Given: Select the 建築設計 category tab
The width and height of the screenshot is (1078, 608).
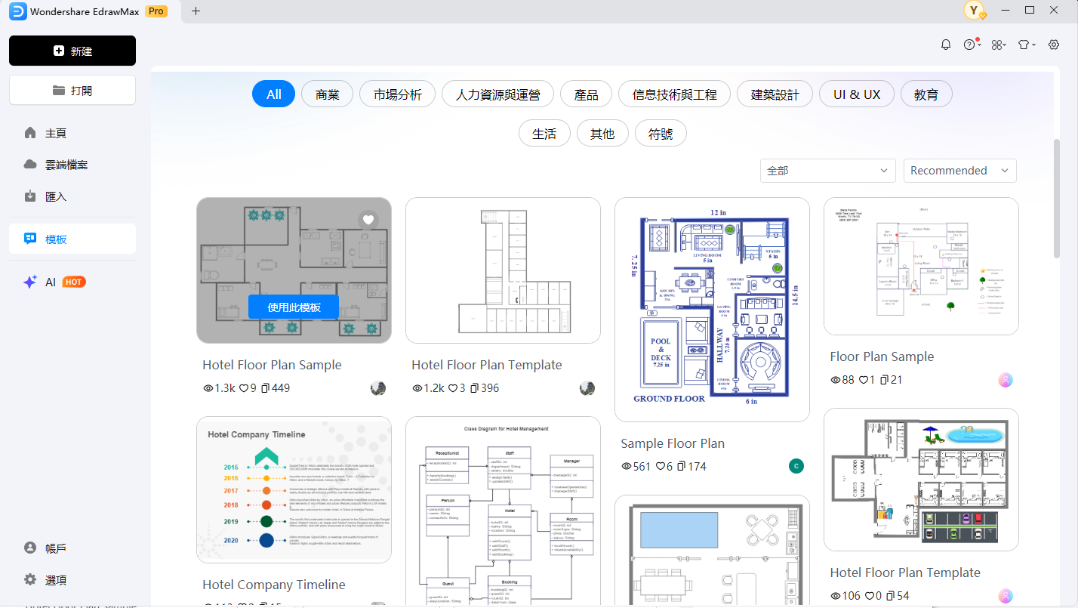Looking at the screenshot, I should coord(775,94).
